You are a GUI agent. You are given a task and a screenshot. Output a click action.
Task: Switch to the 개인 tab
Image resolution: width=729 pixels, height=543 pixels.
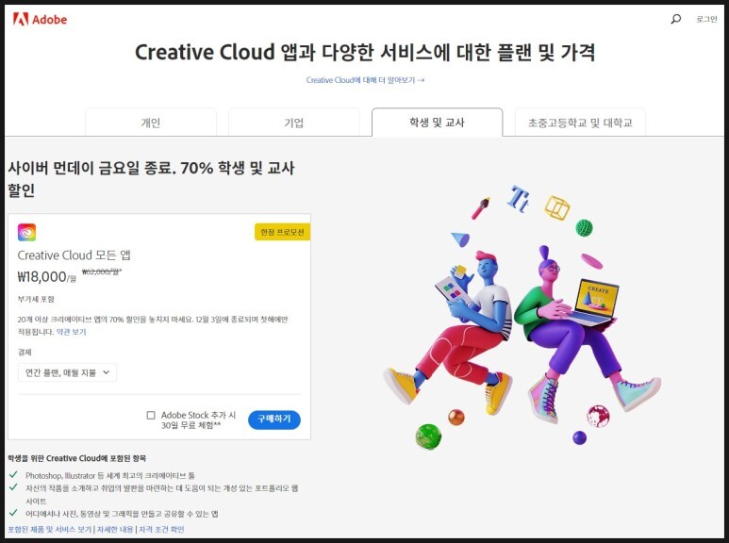point(151,123)
